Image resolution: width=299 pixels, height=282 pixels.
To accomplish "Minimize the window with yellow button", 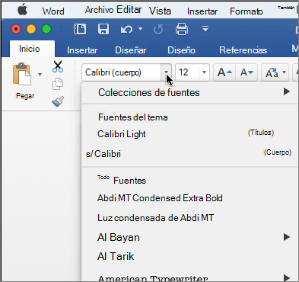I will click(x=31, y=29).
